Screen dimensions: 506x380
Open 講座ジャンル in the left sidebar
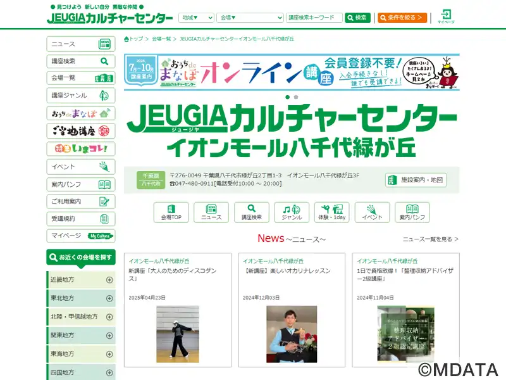(x=81, y=96)
